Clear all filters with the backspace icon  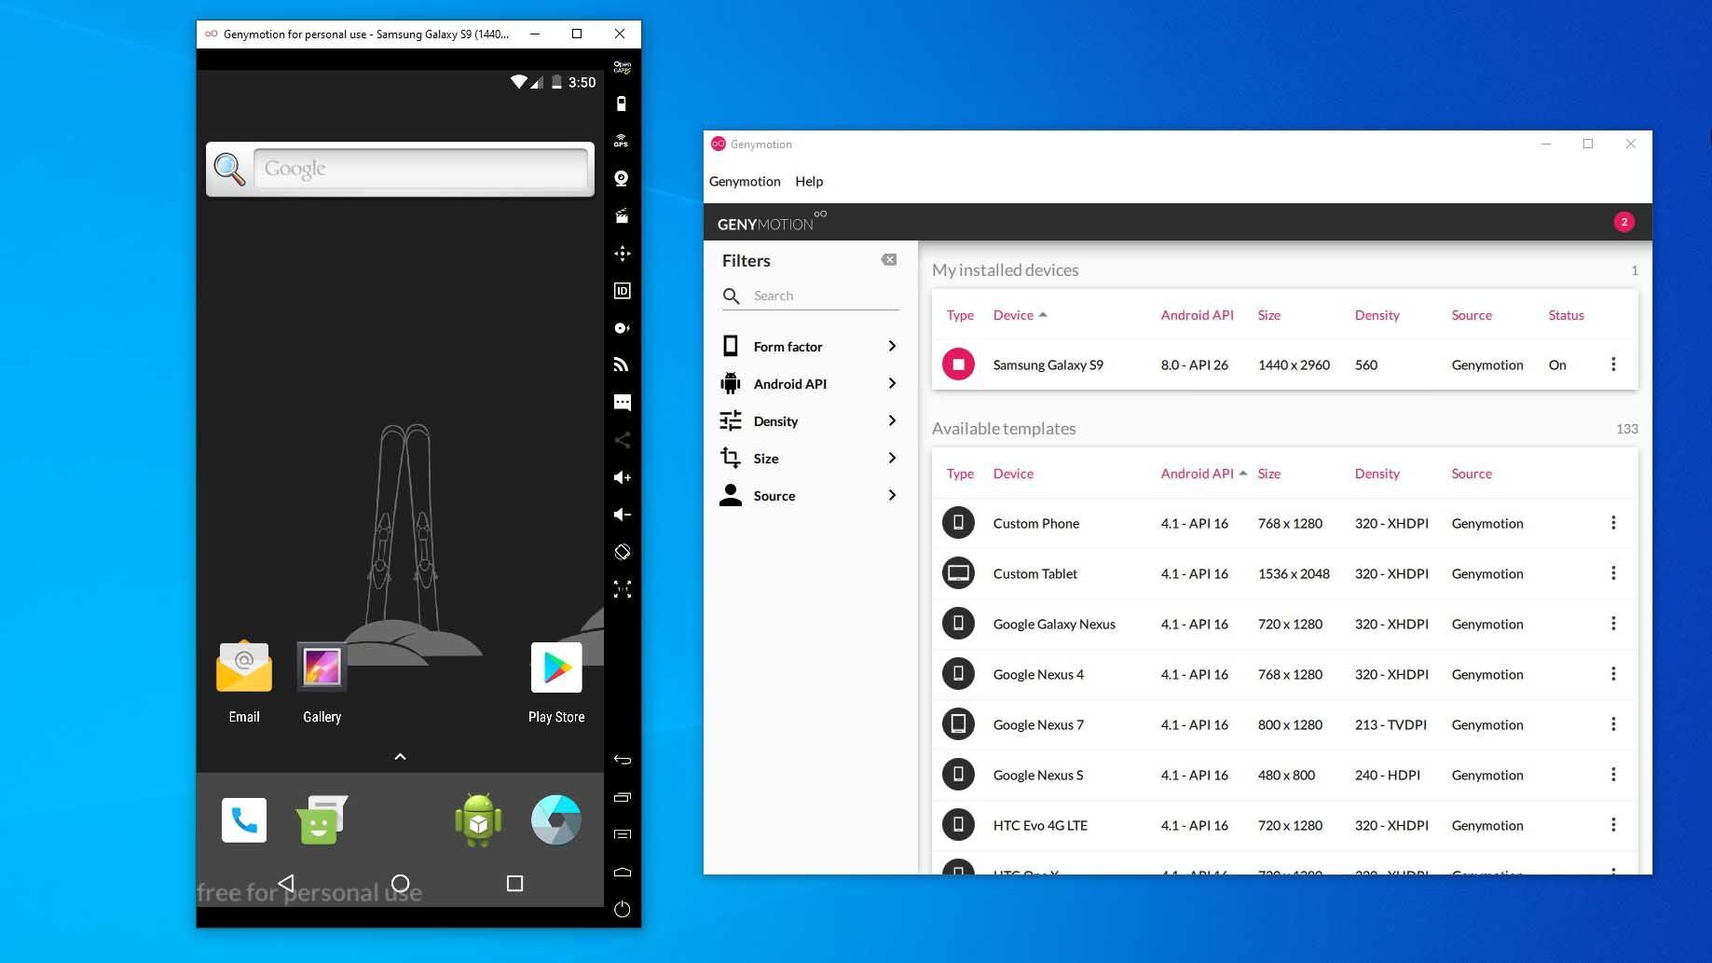pos(889,260)
